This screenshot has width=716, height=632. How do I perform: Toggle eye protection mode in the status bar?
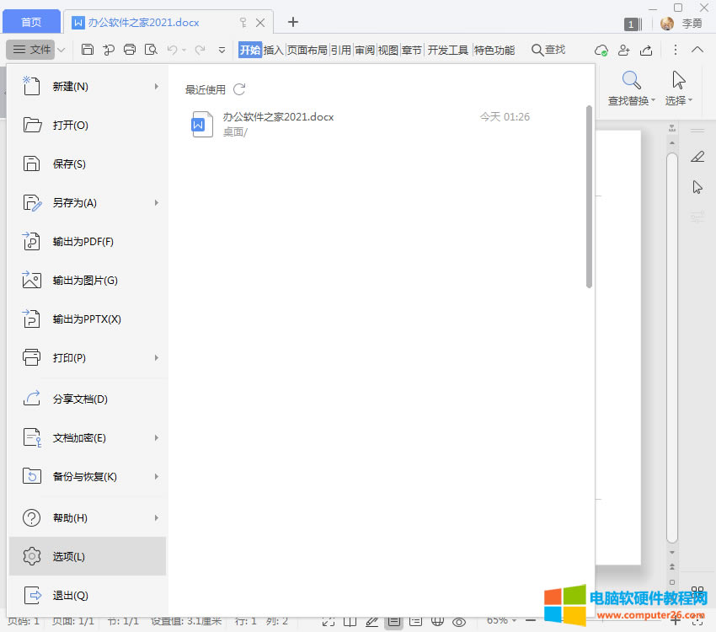point(459,621)
